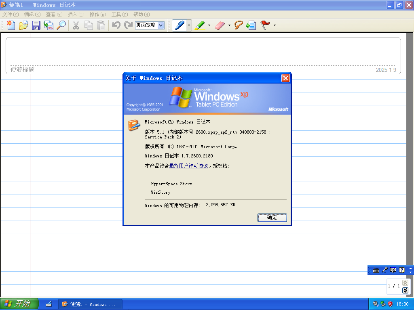
Task: Open the 操作(A) menu
Action: pos(98,15)
